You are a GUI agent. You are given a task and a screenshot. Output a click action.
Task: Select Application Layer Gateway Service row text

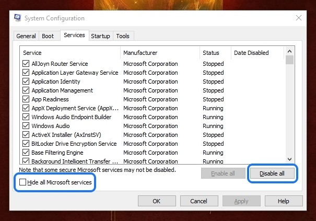[x=75, y=73]
